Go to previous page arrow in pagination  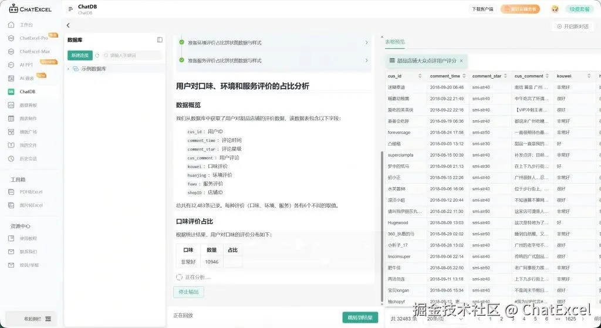(x=479, y=319)
